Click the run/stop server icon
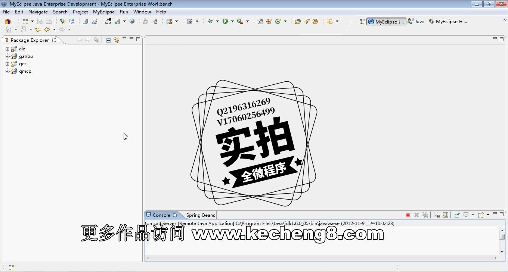 click(117, 21)
